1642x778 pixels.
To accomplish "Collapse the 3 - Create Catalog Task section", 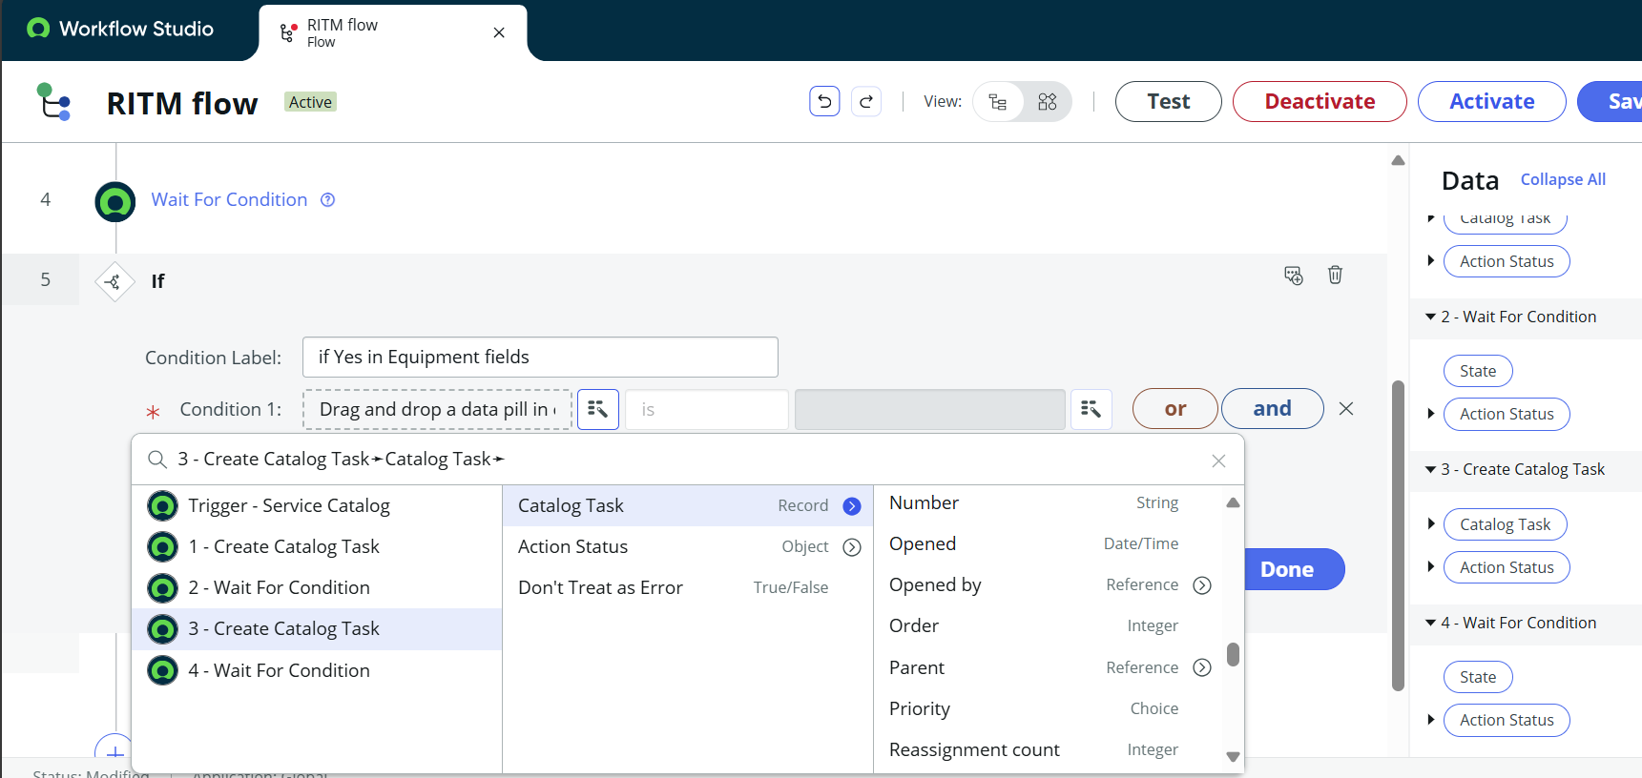I will (x=1430, y=469).
